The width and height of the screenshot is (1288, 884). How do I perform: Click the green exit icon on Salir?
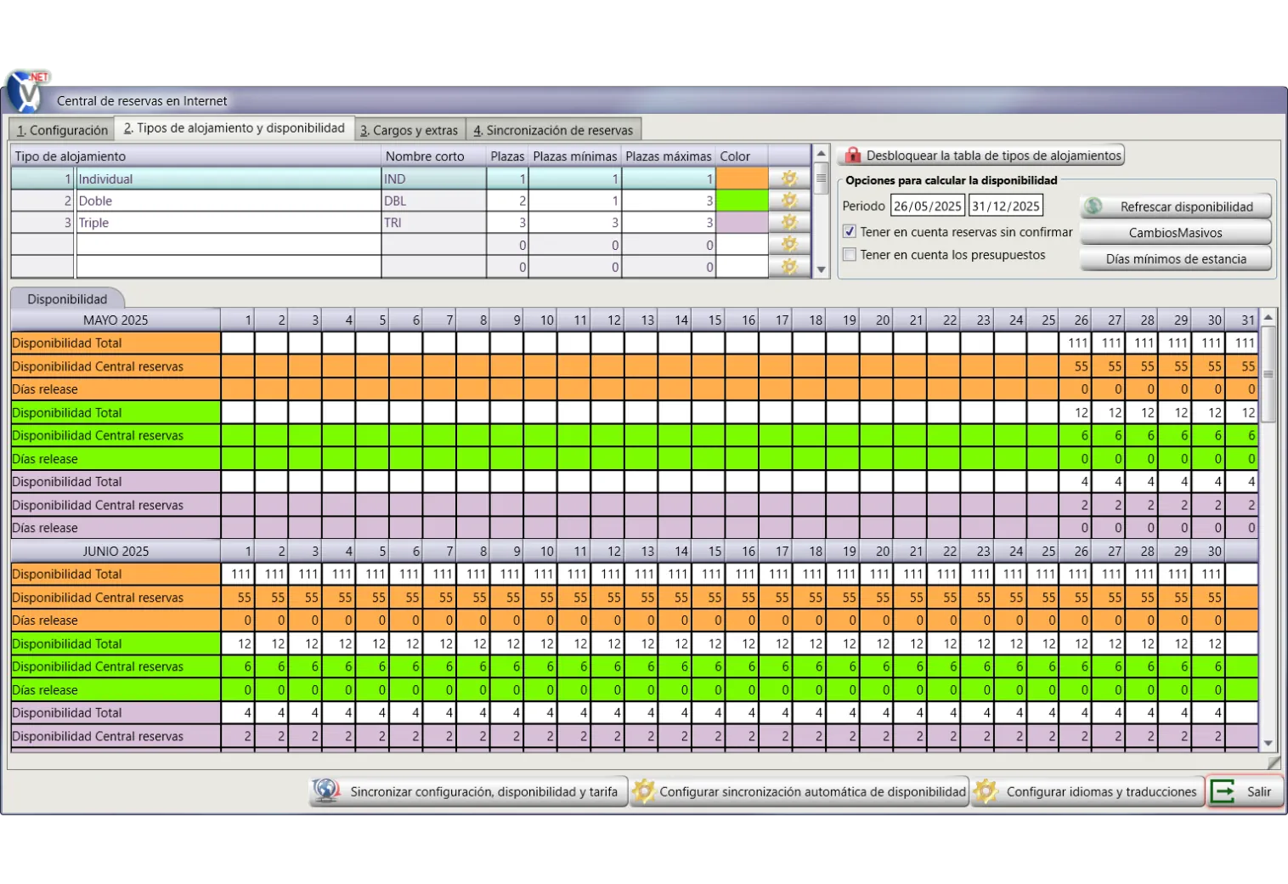[1223, 791]
